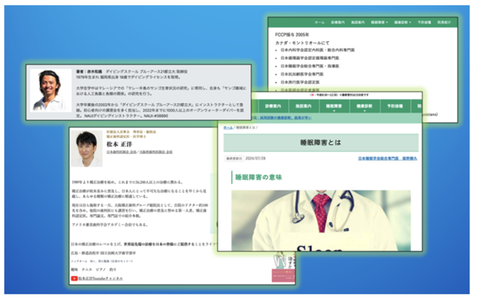This screenshot has width=492, height=298.
Task: Click list item 日本睡眠学会総合専門医・指導医
Action: tap(310, 67)
